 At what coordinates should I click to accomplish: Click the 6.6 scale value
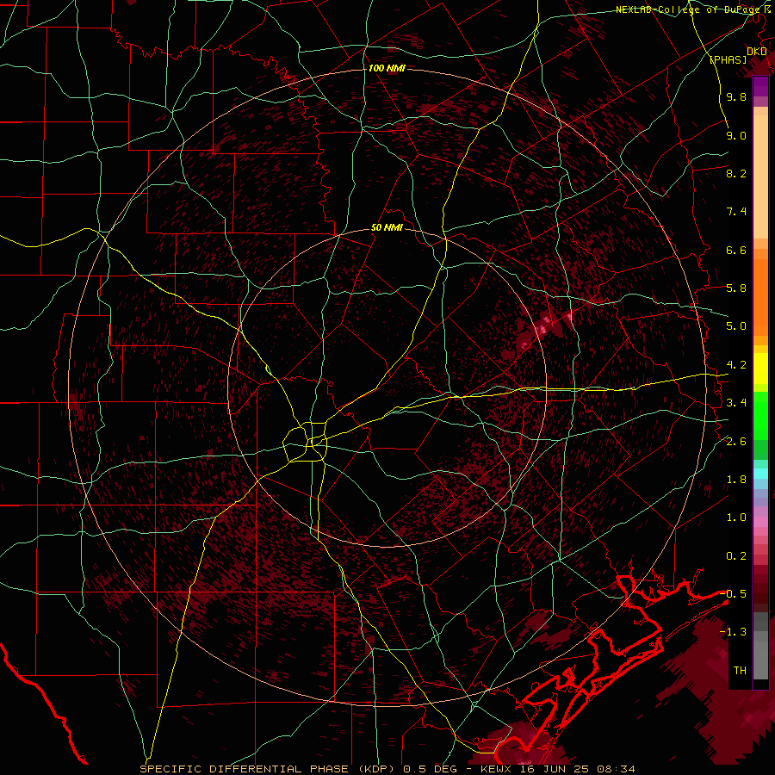point(736,250)
